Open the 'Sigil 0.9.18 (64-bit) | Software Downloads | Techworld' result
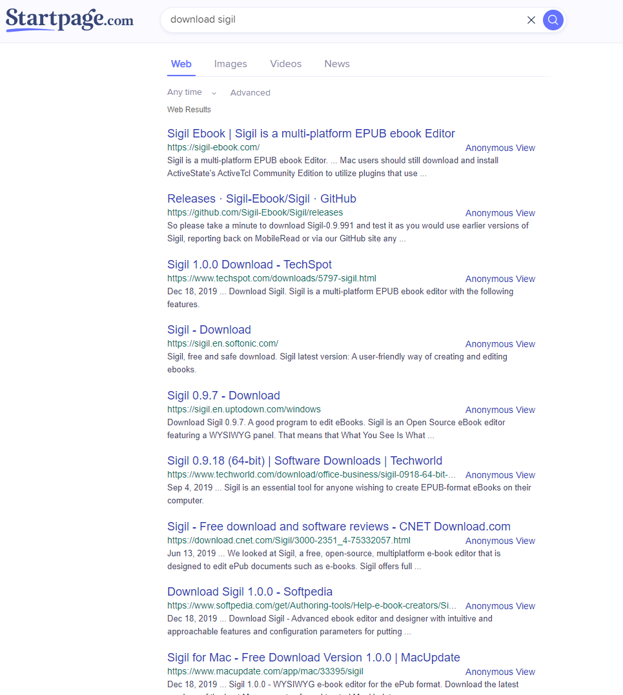 click(305, 461)
